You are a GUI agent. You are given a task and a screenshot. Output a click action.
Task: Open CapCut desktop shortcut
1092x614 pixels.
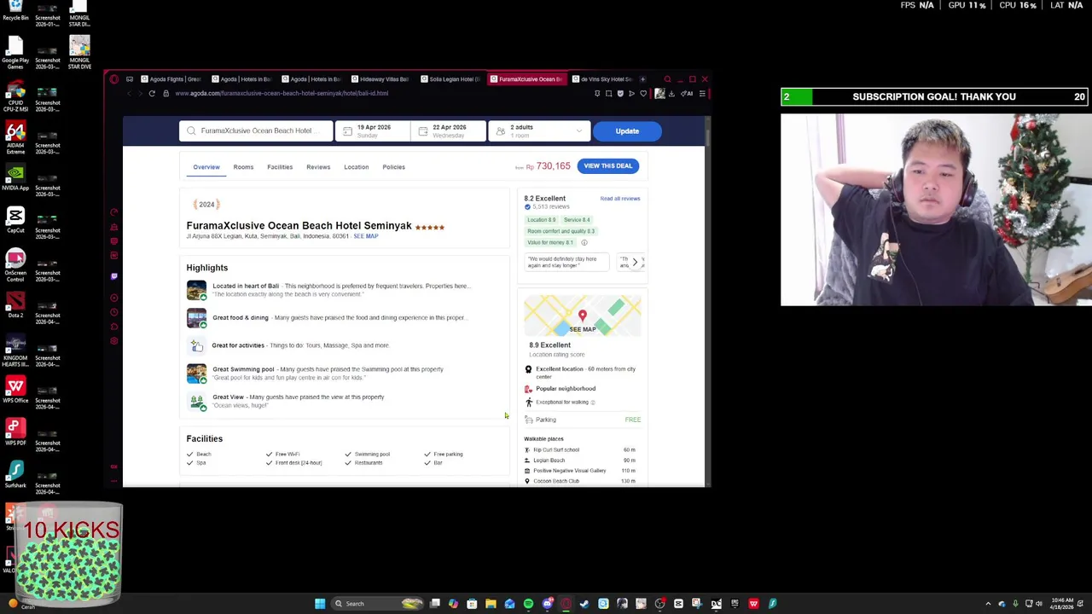[x=15, y=219]
